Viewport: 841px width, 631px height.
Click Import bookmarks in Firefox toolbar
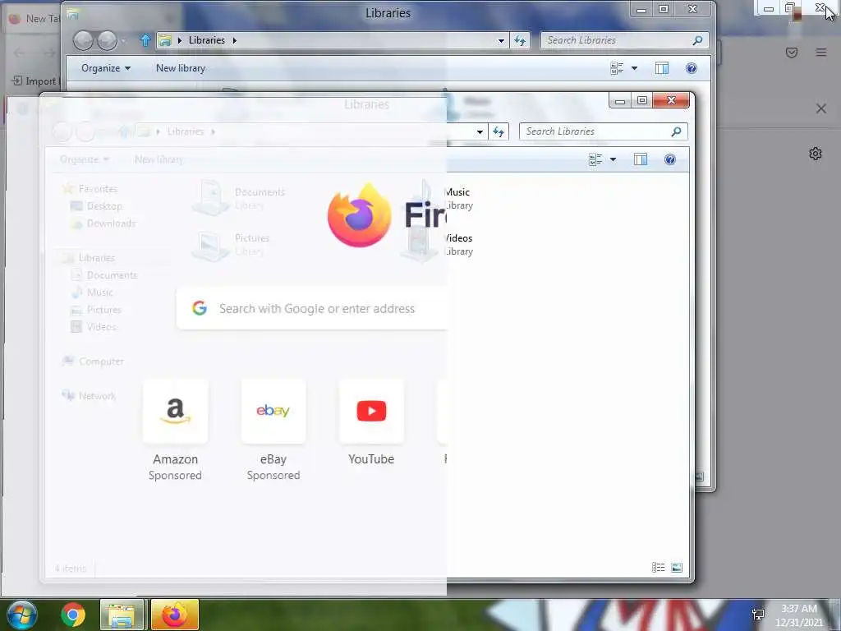coord(34,81)
